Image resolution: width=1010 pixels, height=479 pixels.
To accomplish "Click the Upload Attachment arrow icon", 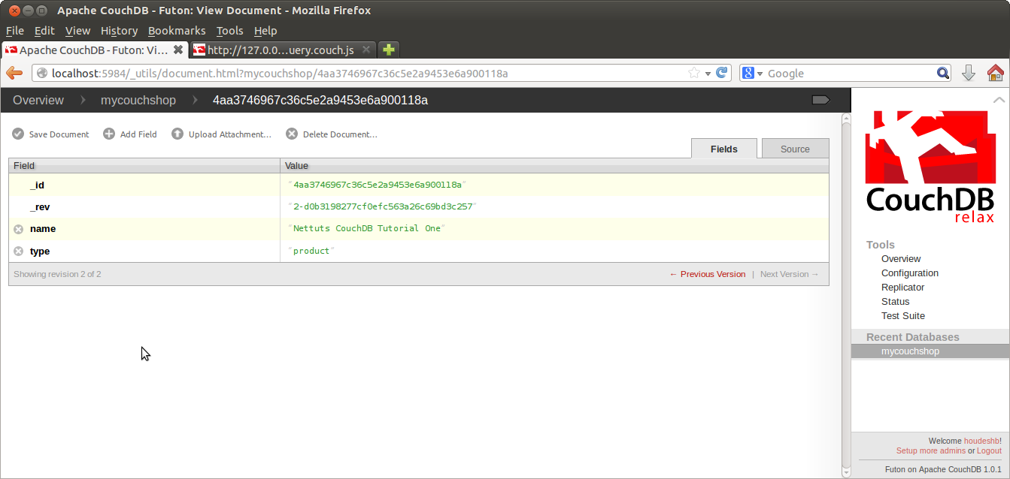I will coord(177,134).
